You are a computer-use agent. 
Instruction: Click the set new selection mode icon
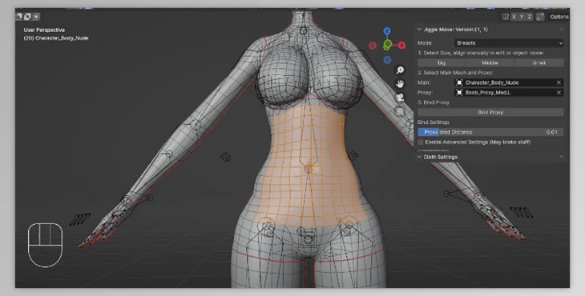19,17
